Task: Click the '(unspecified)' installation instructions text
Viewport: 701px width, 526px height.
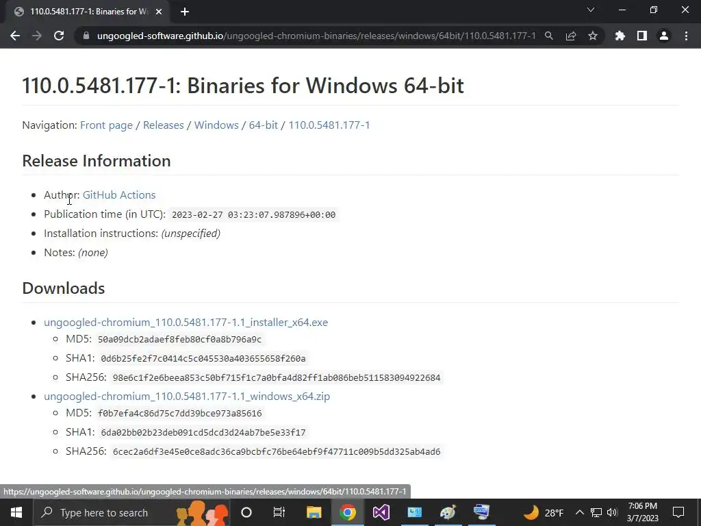Action: point(191,234)
